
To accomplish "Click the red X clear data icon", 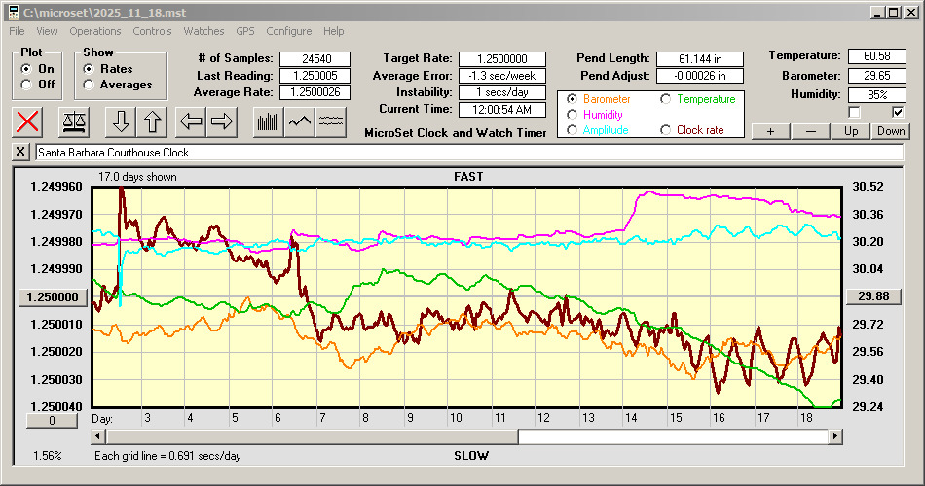I will (29, 121).
